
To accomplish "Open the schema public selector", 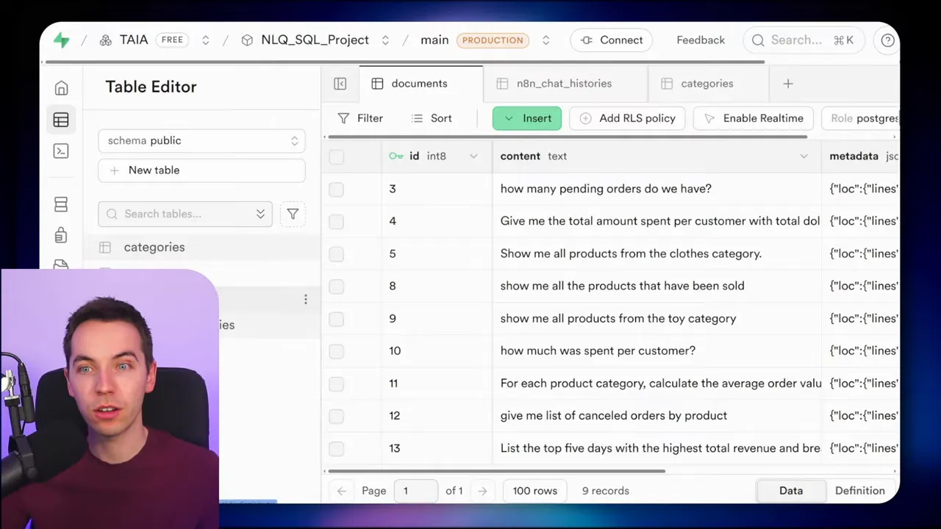I will (201, 140).
